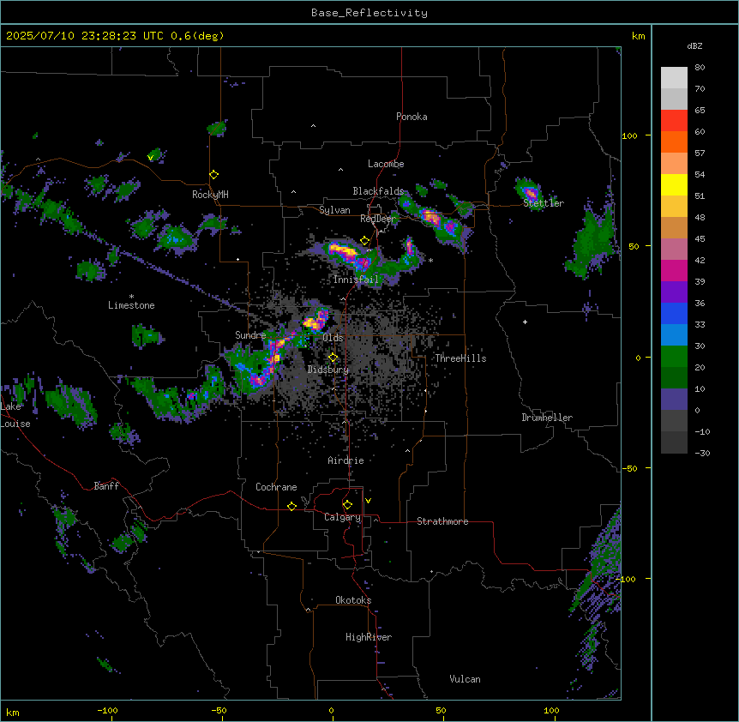Click the RockyMH label
Image resolution: width=739 pixels, height=722 pixels.
tap(210, 195)
